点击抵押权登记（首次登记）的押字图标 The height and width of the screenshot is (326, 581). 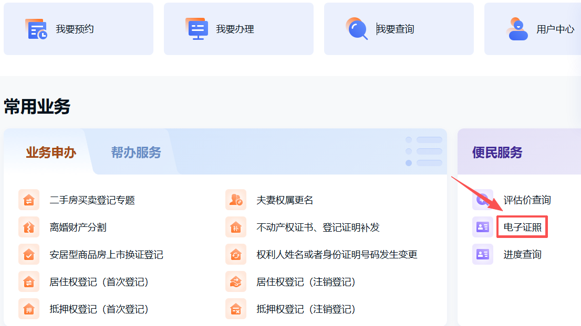[x=29, y=309]
